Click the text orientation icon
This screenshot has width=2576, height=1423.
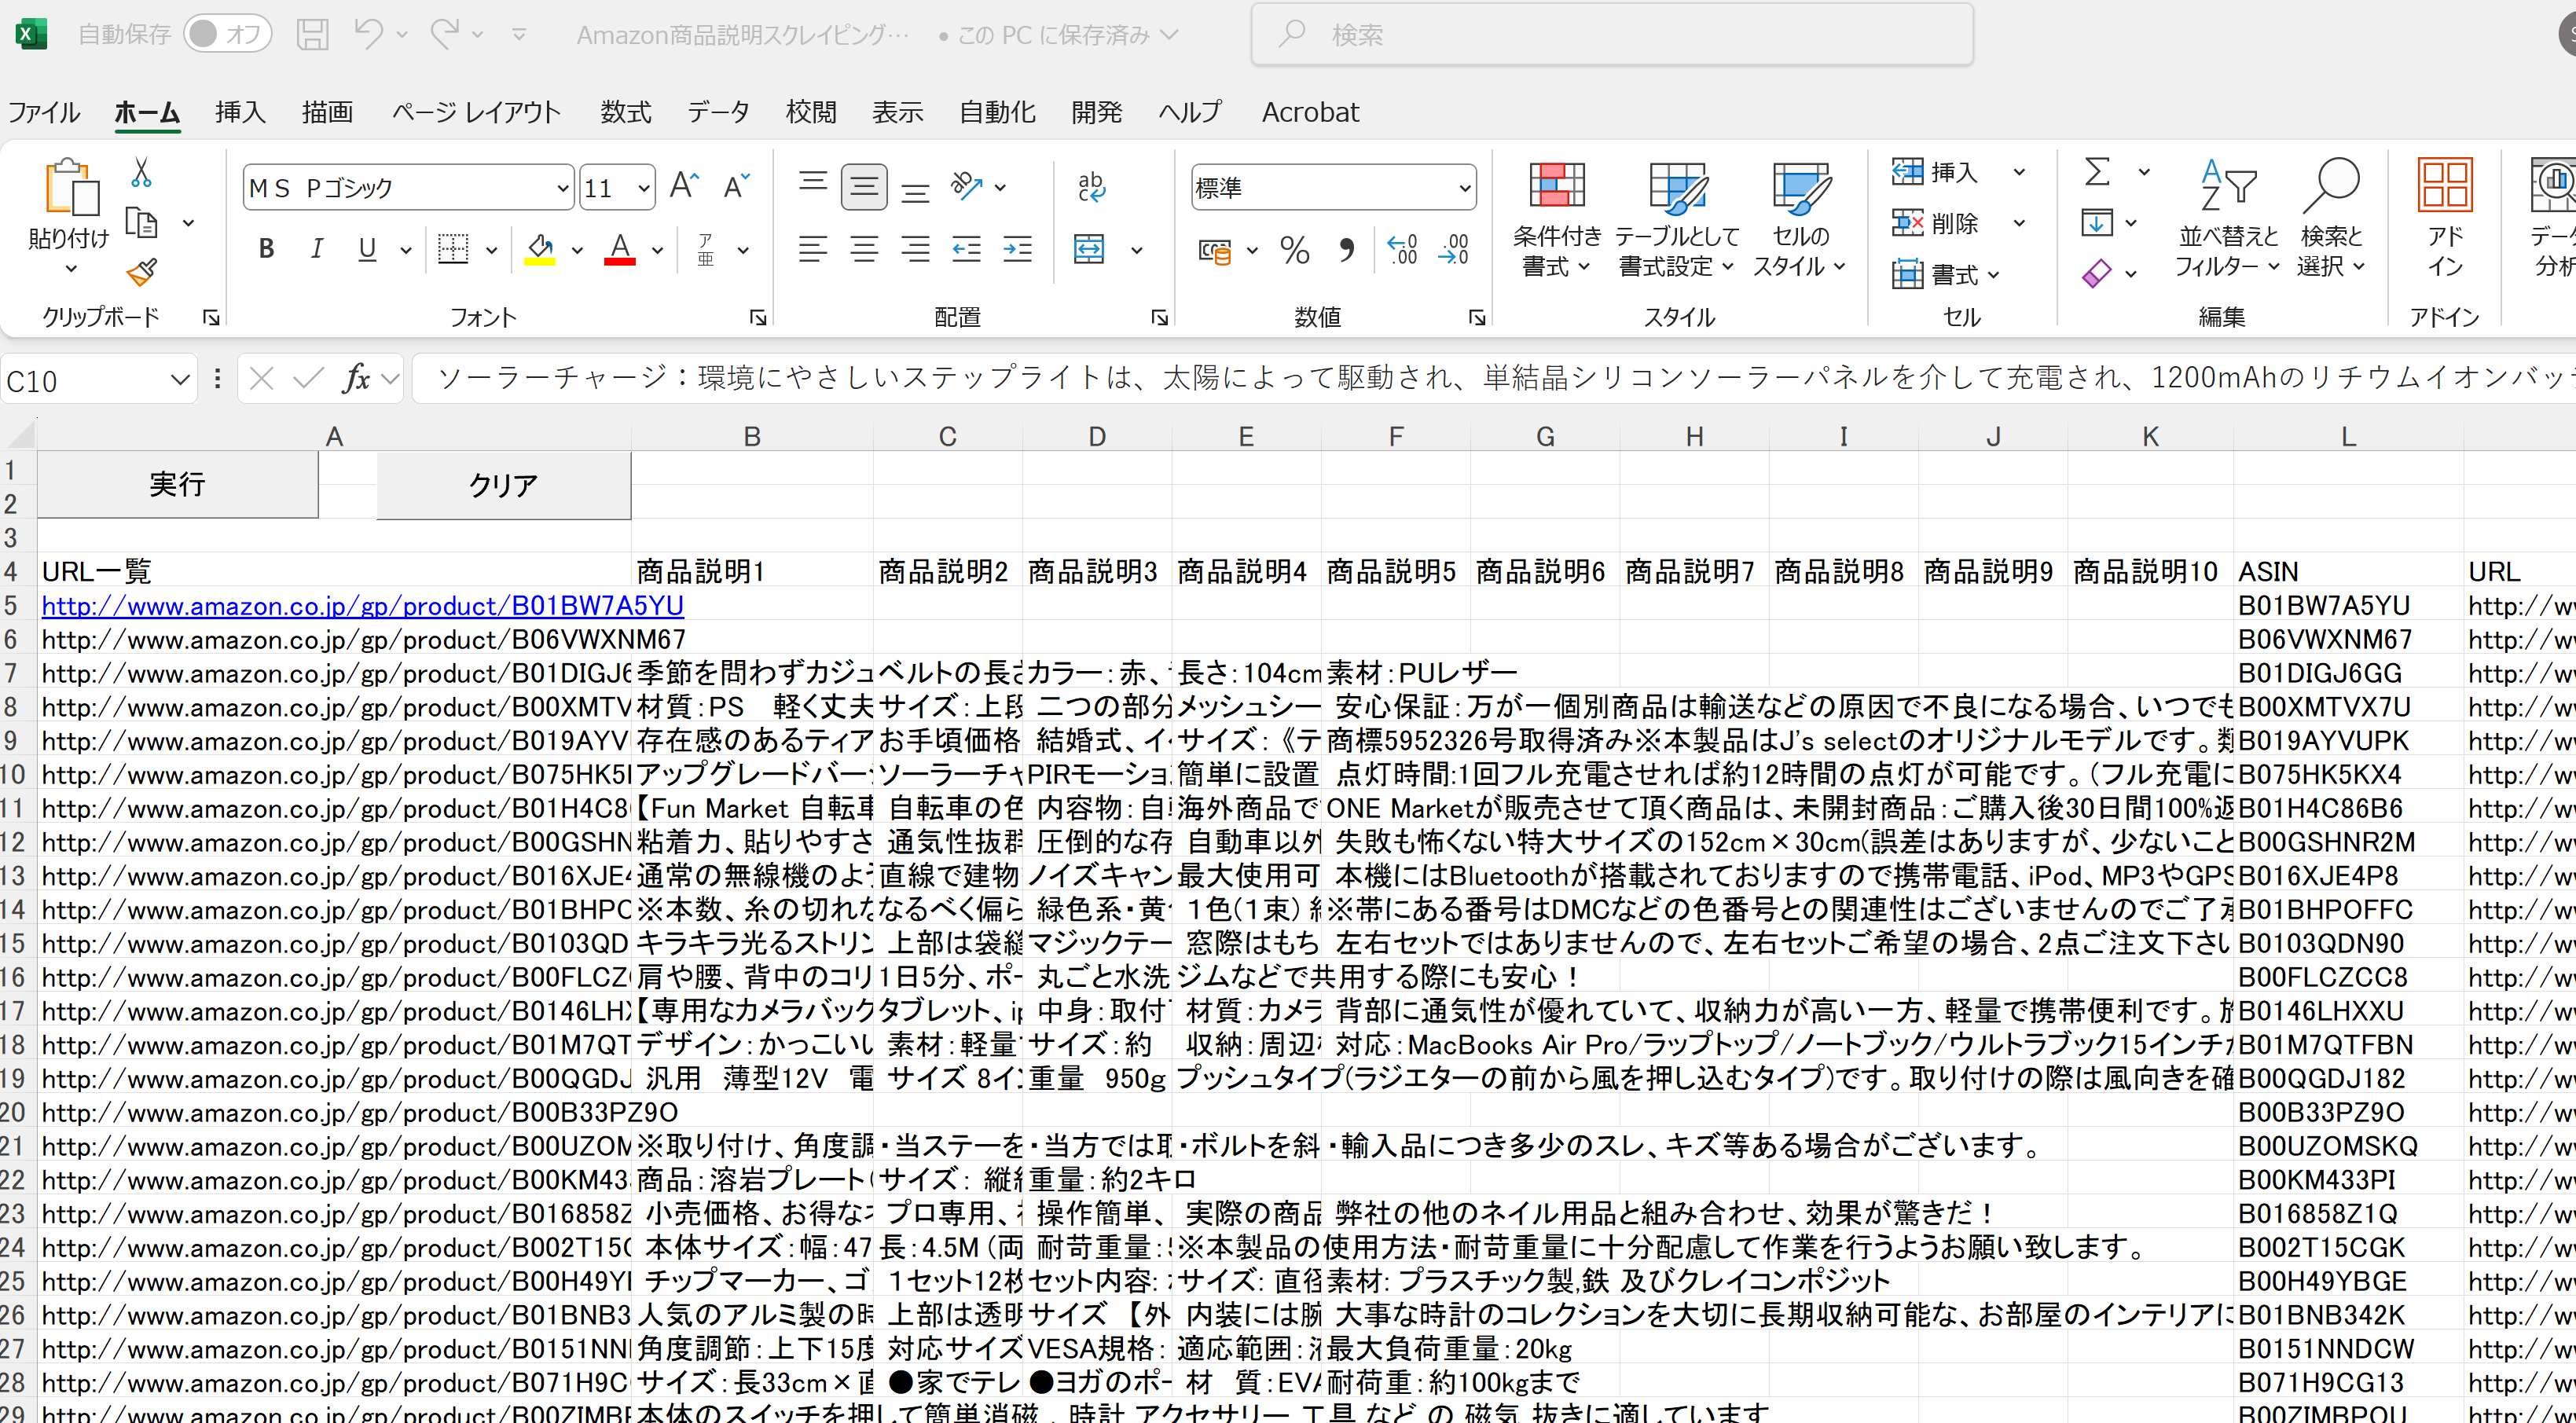click(x=967, y=186)
